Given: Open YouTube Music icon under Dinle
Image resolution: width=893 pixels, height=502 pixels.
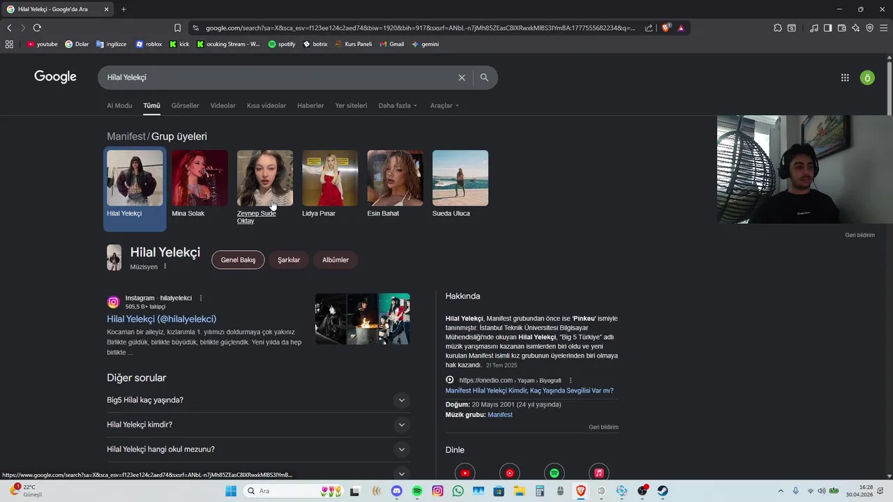Looking at the screenshot, I should (509, 473).
